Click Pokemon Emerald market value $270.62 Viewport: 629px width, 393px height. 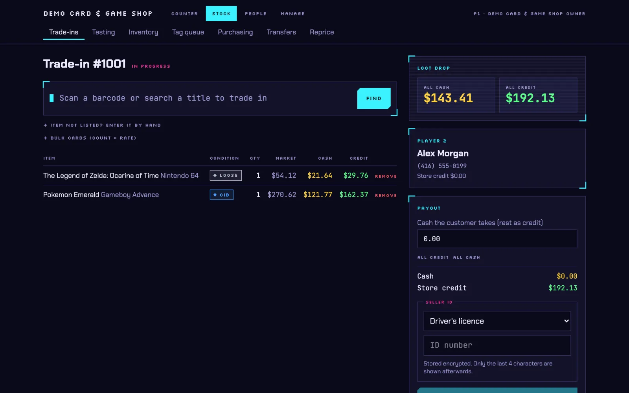[282, 195]
